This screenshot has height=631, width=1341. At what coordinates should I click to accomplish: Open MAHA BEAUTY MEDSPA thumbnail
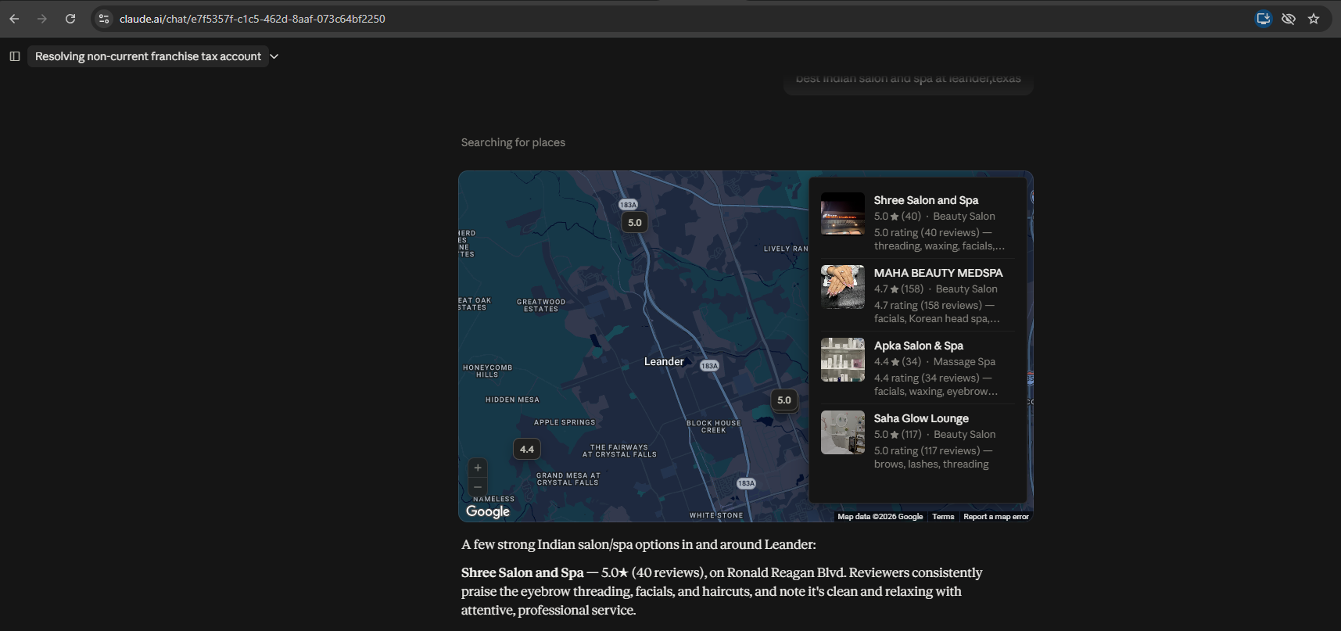(843, 286)
